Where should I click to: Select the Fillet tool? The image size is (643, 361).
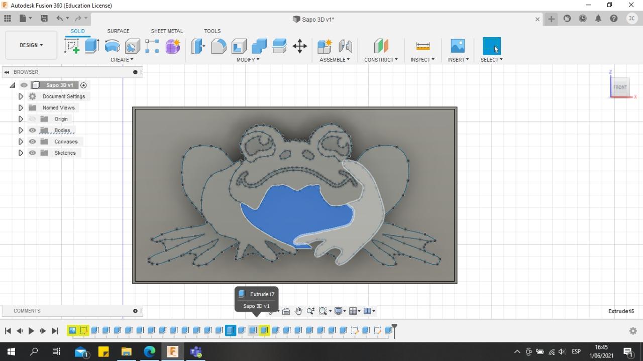(219, 46)
